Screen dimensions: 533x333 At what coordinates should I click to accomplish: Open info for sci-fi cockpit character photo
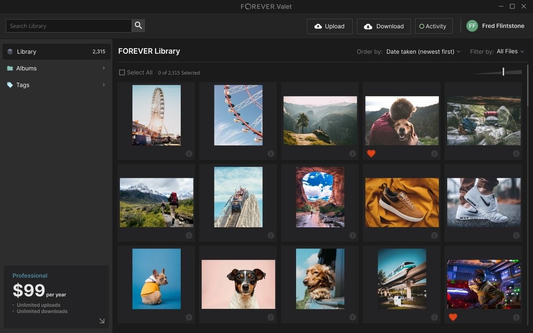(x=516, y=317)
